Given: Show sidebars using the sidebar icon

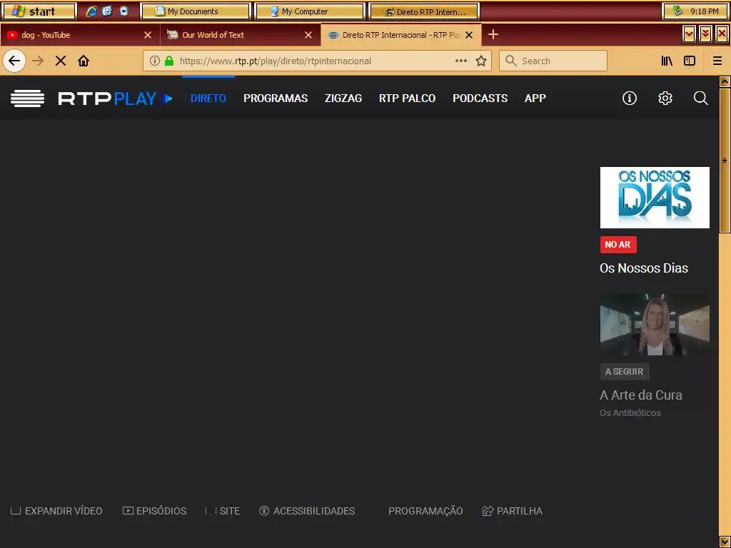Looking at the screenshot, I should 690,61.
